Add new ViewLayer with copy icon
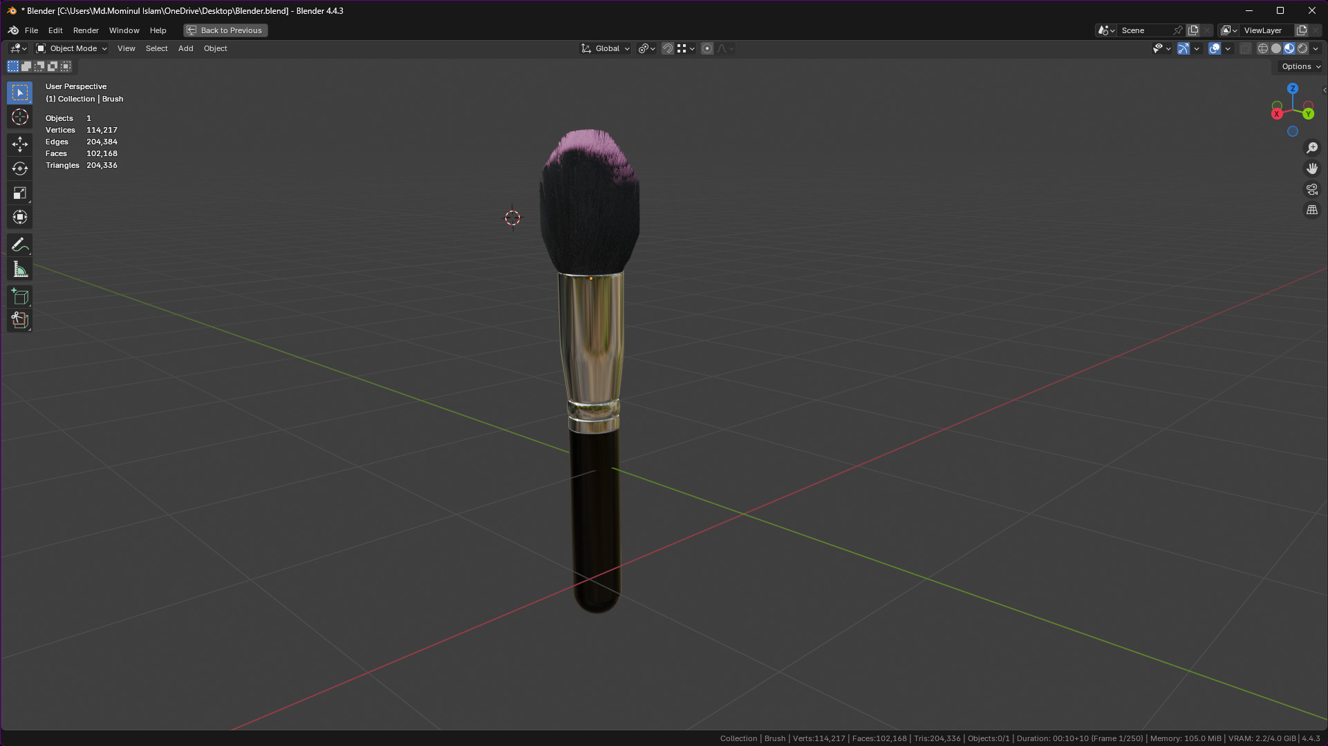The height and width of the screenshot is (746, 1328). (1302, 30)
